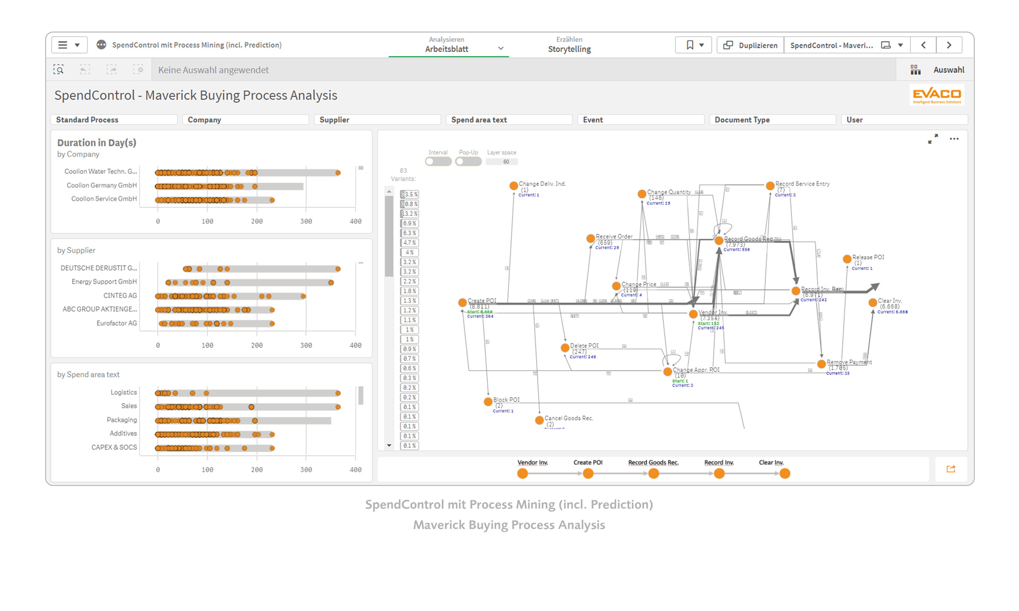Step back in selections icon
1019x611 pixels.
tap(85, 69)
